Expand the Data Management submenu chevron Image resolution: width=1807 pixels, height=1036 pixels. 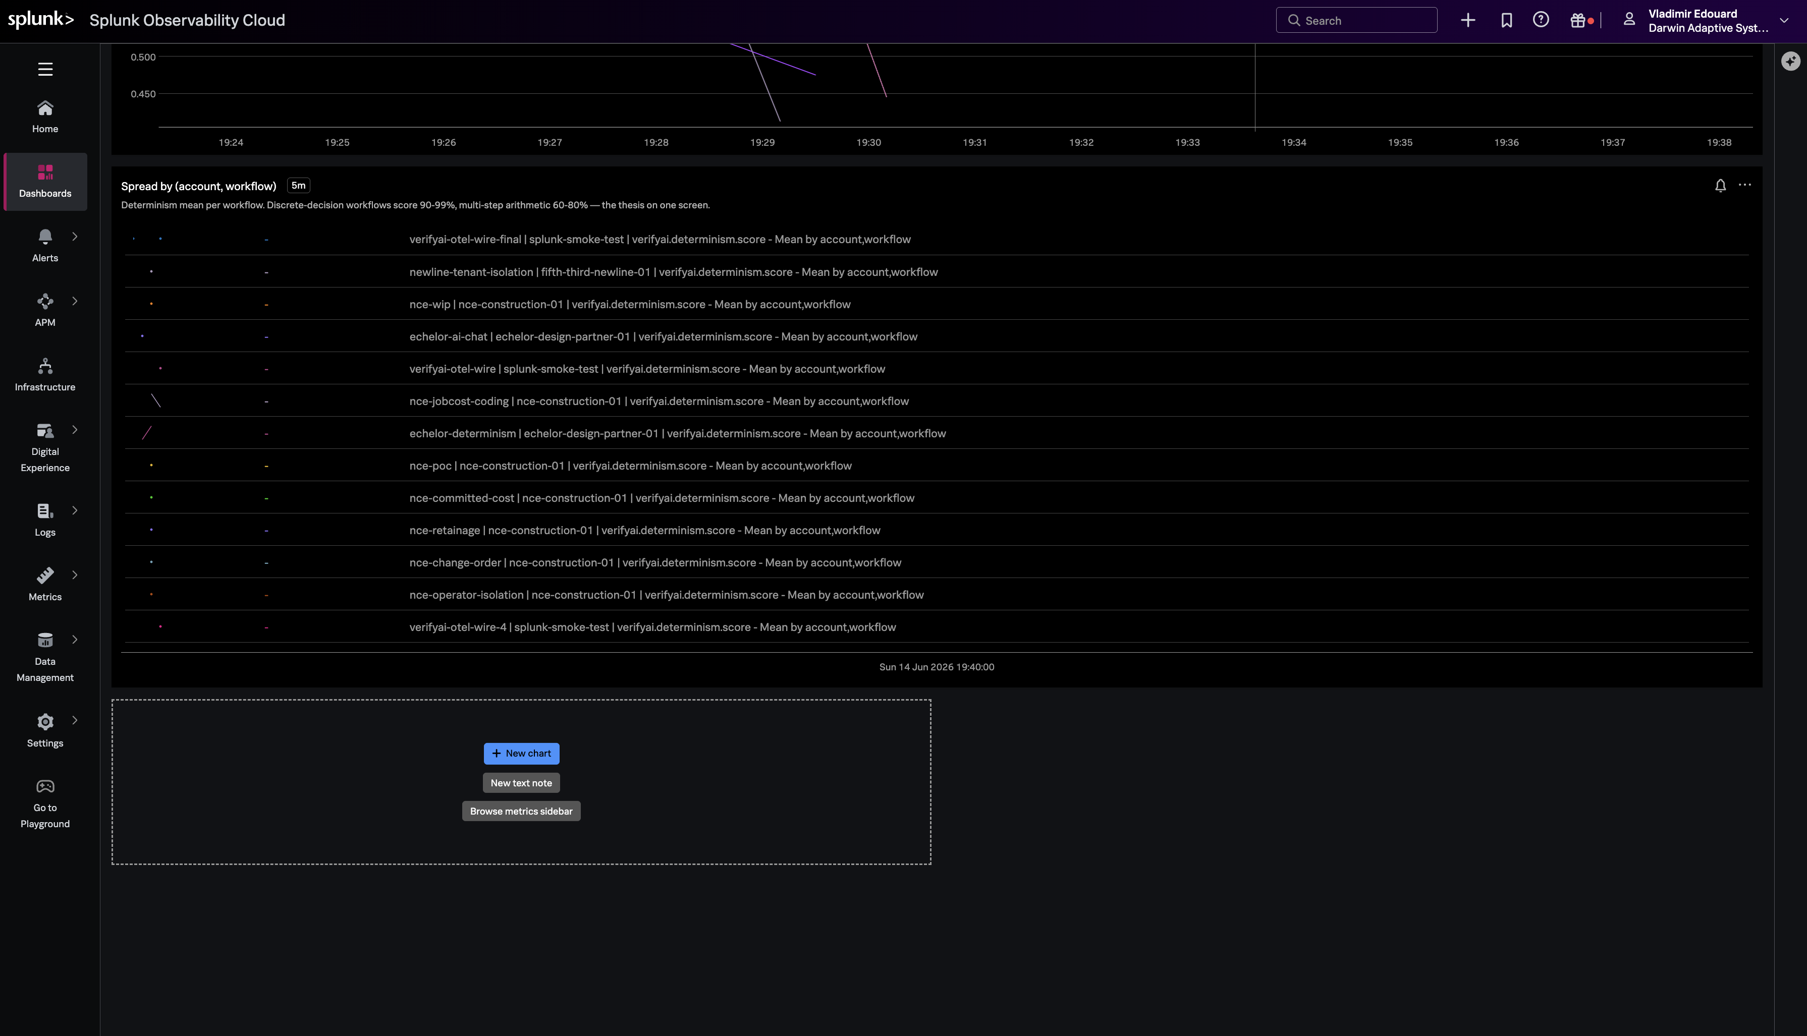point(75,640)
